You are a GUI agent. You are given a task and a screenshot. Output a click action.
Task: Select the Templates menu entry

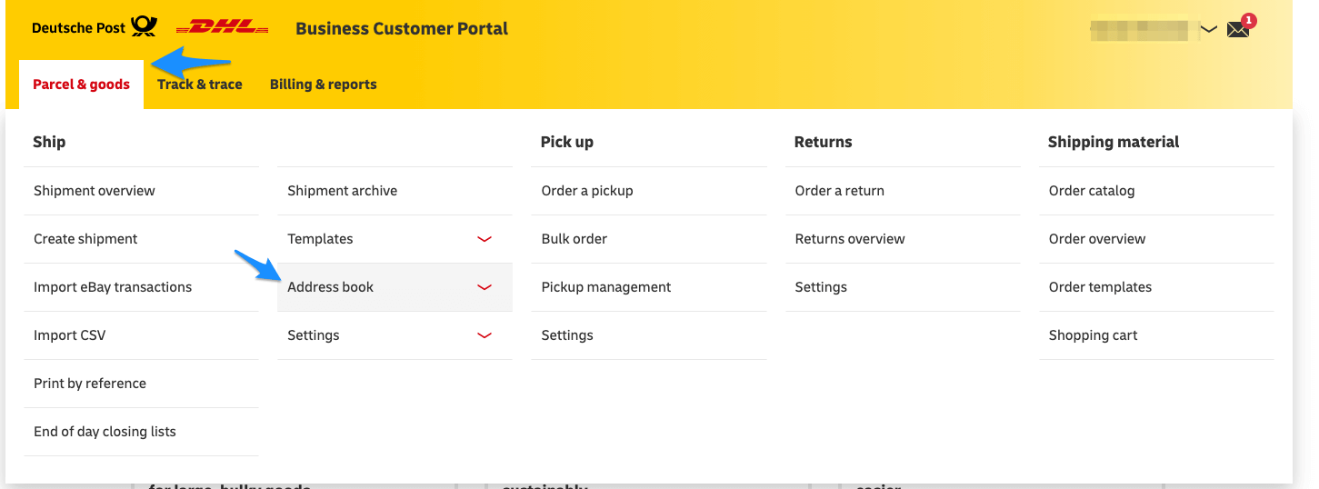coord(395,239)
